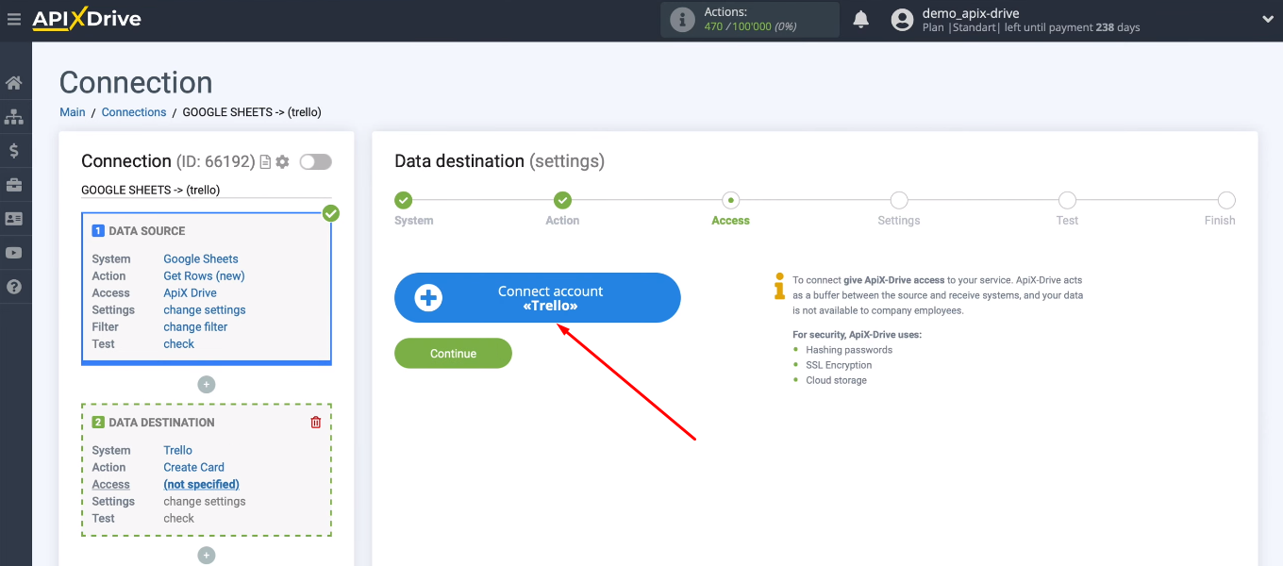Open the contact card icon in the sidebar

[x=15, y=218]
